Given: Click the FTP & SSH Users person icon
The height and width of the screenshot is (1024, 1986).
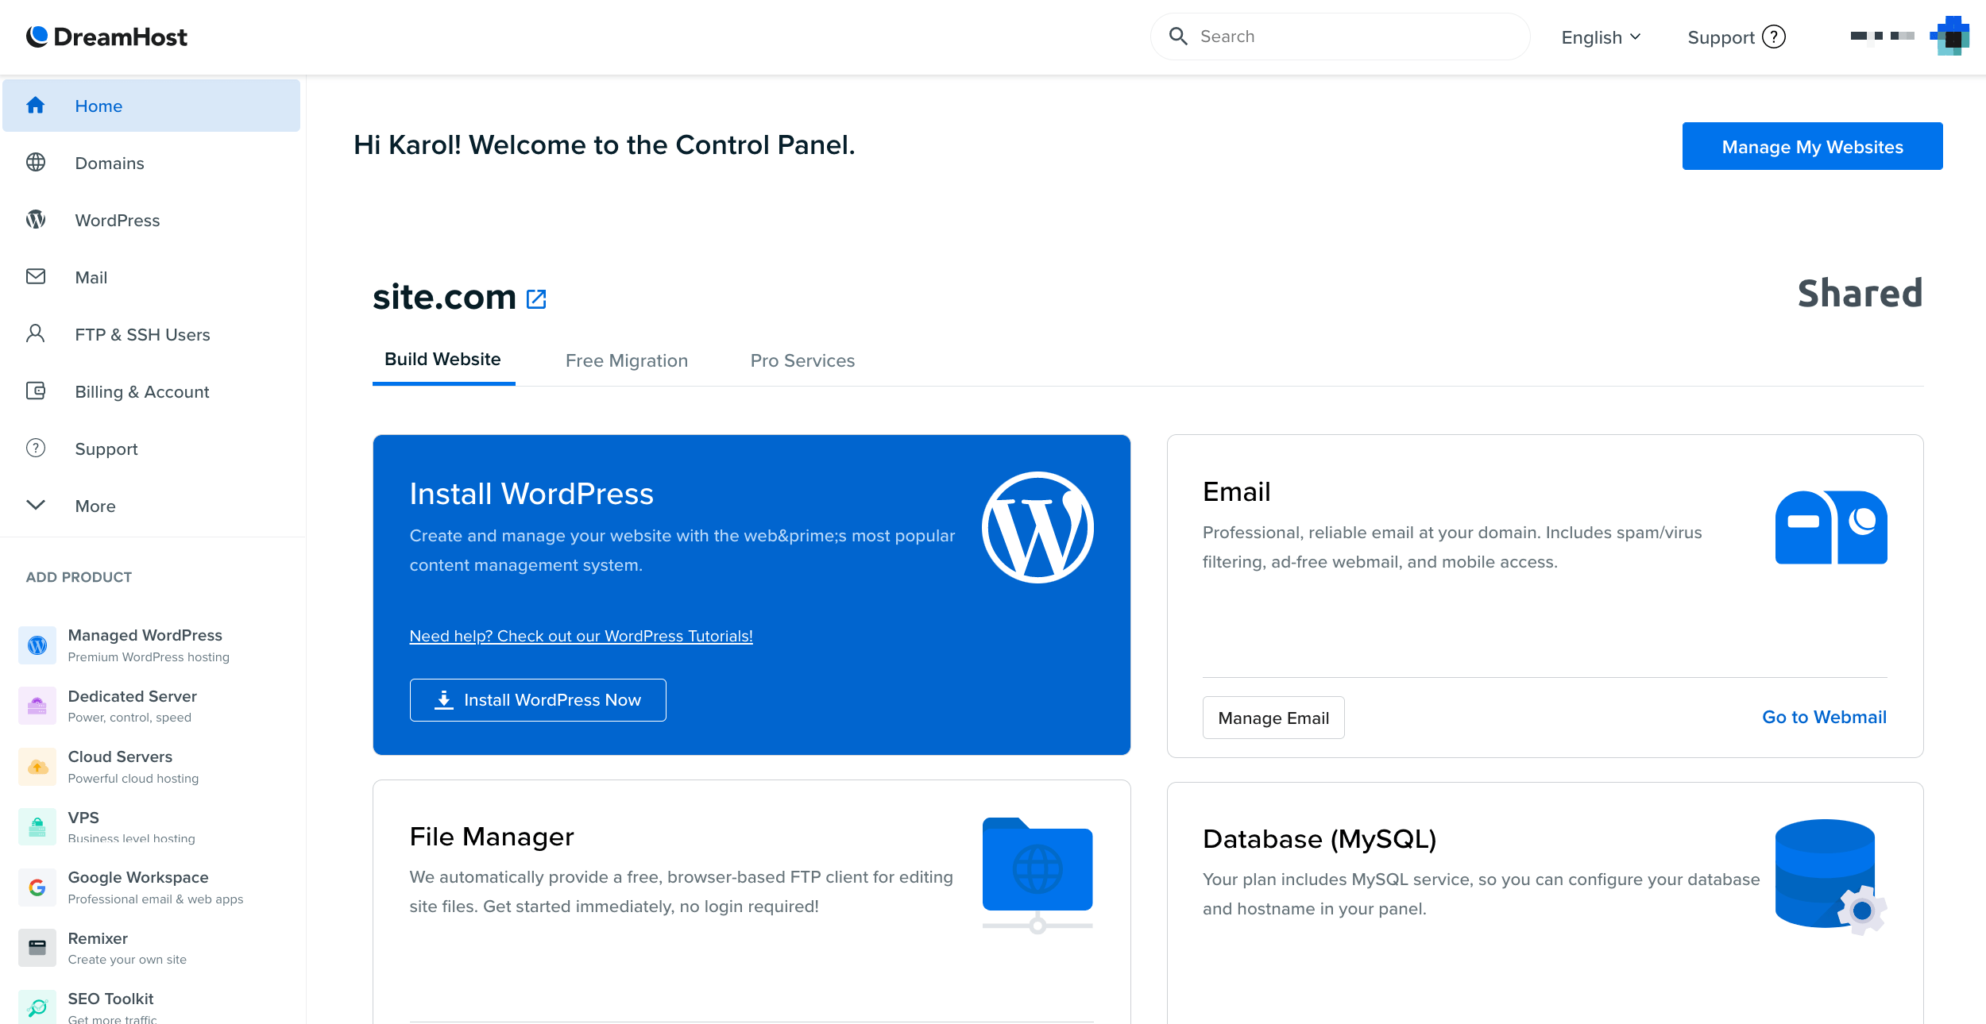Looking at the screenshot, I should (36, 333).
